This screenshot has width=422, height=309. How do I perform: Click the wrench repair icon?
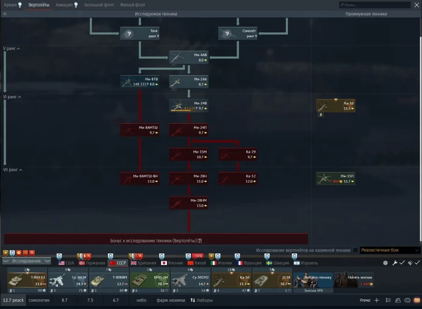click(x=395, y=263)
